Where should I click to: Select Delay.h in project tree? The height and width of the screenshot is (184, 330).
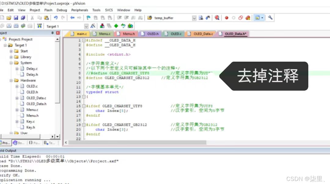[32, 75]
